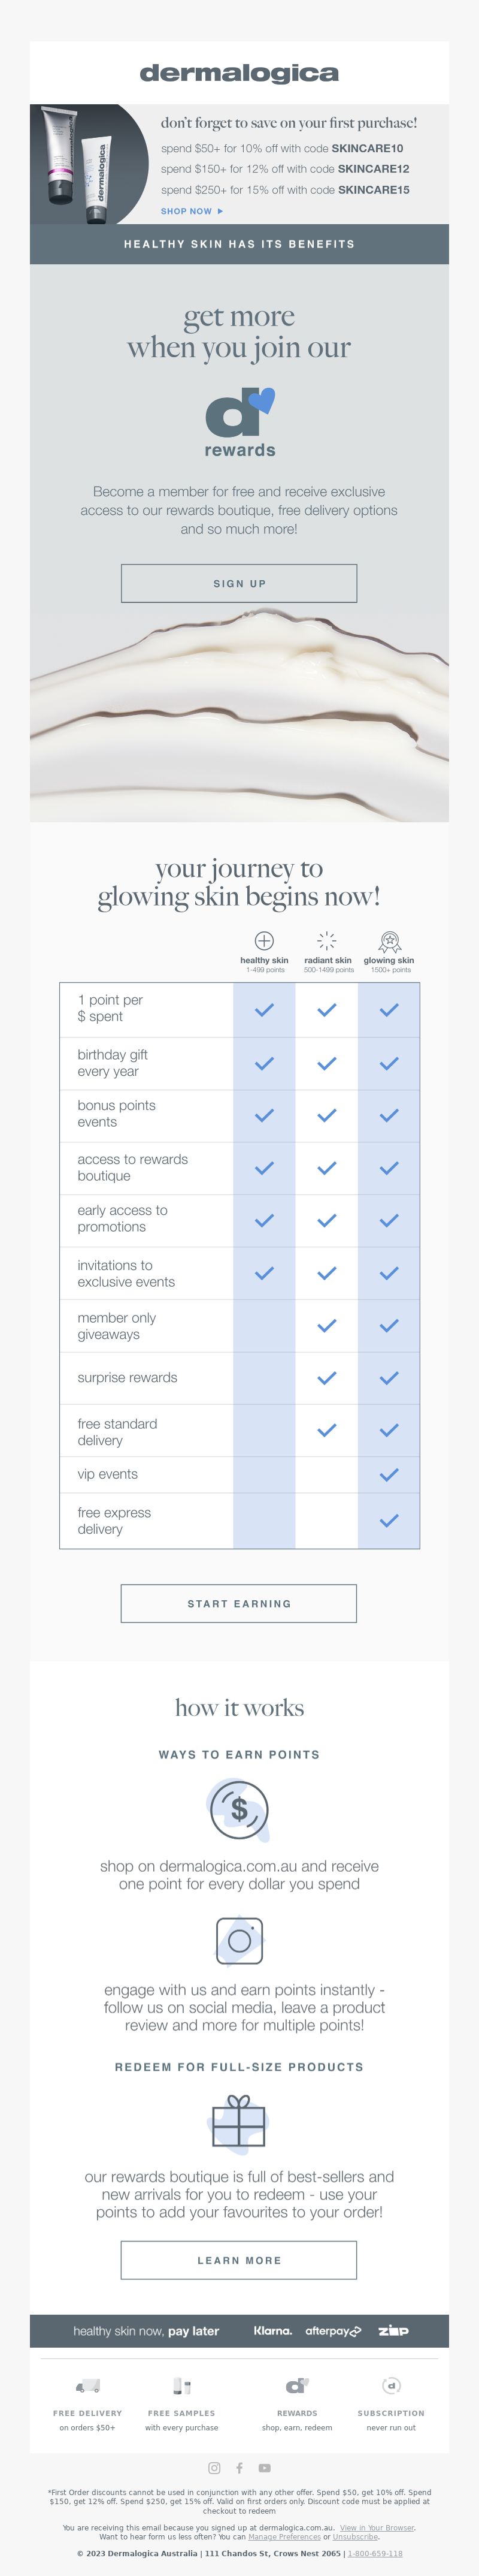Open the Unsubscribe link
The height and width of the screenshot is (2576, 479).
click(355, 2536)
